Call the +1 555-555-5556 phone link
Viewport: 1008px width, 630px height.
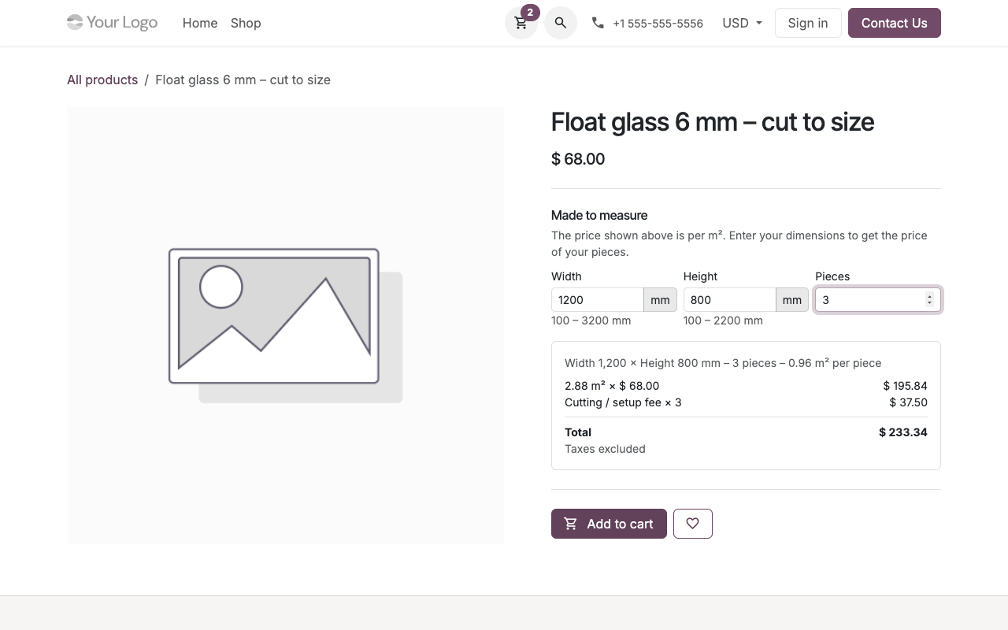coord(658,24)
